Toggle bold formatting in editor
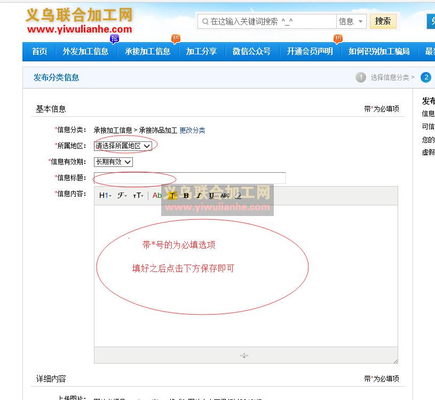 tap(186, 195)
